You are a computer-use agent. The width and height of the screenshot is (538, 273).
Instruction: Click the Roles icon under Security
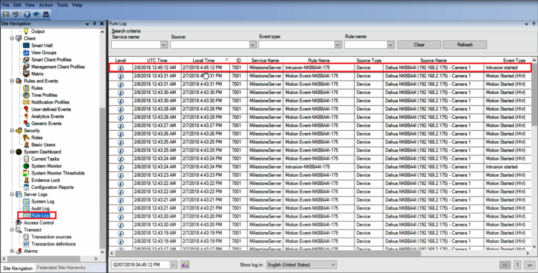point(26,137)
